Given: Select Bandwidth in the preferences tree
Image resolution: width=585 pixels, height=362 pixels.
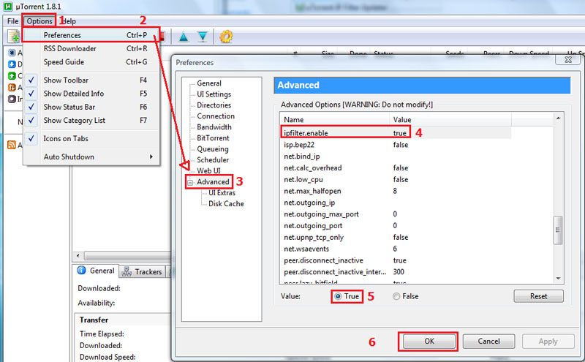Looking at the screenshot, I should point(214,127).
